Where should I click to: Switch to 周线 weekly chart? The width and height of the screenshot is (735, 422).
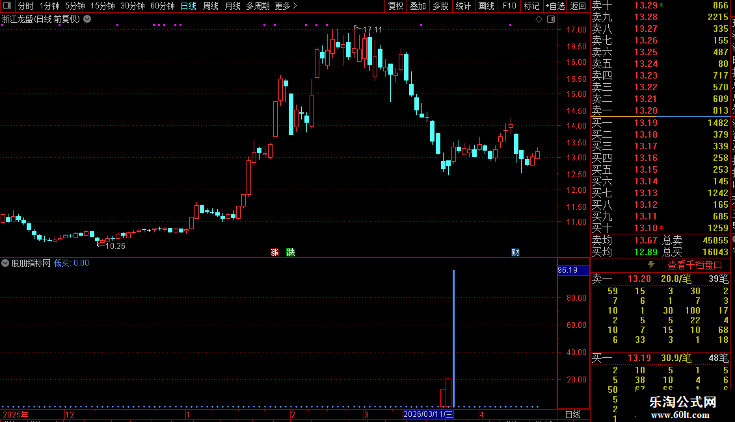click(x=211, y=6)
